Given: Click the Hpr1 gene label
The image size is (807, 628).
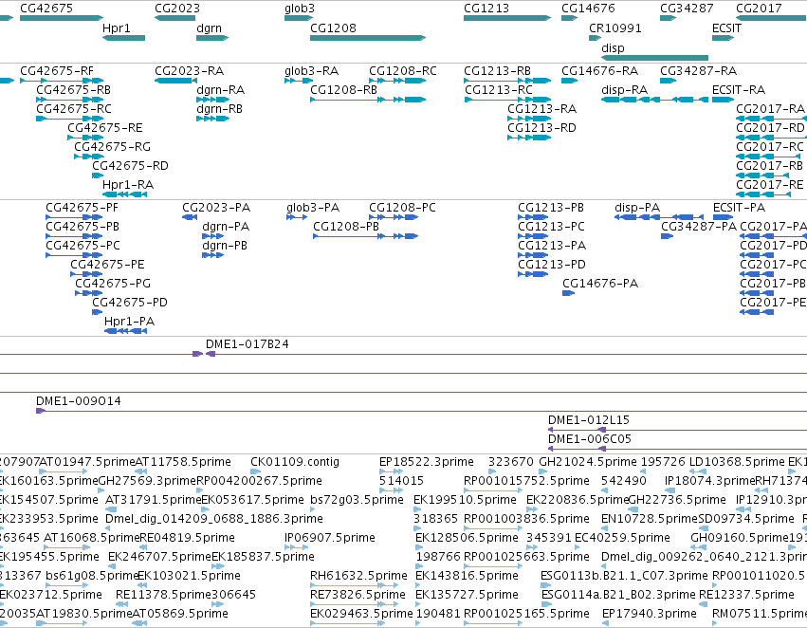Looking at the screenshot, I should click(117, 28).
